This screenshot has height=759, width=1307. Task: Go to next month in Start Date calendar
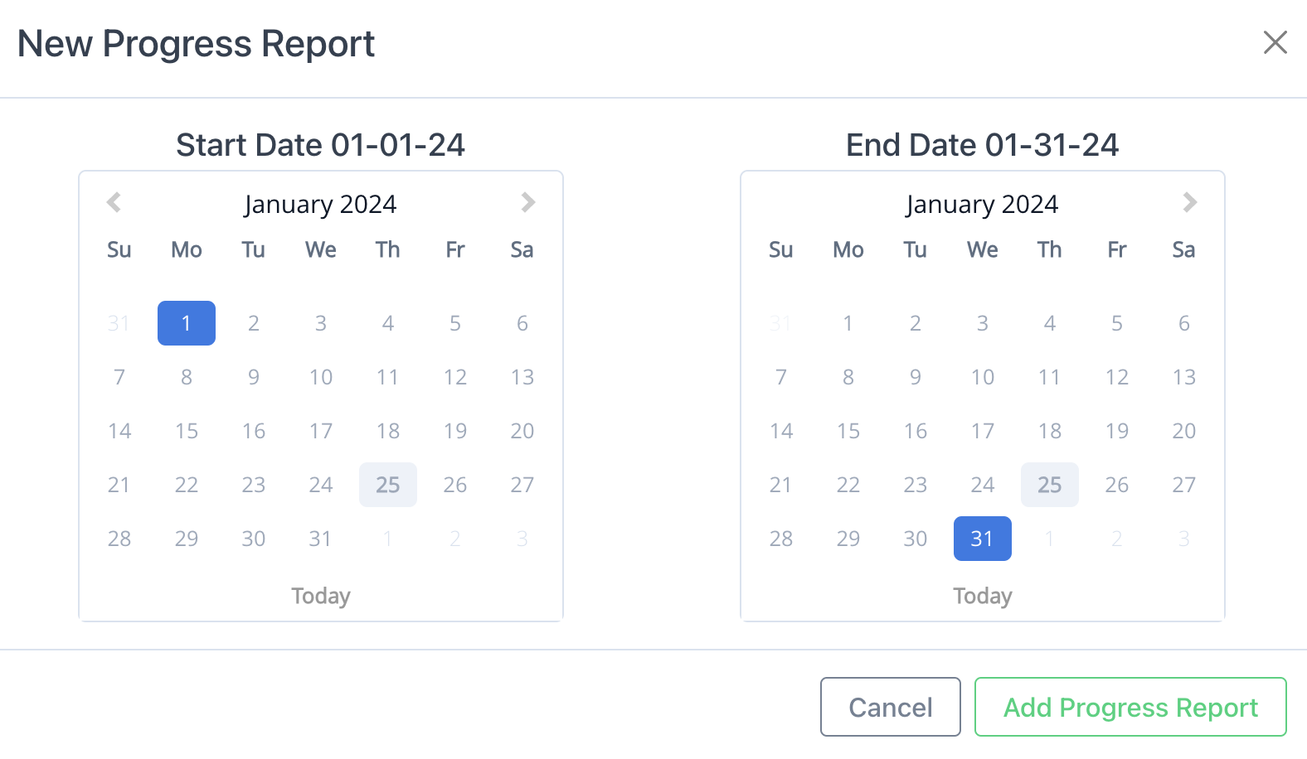tap(527, 202)
